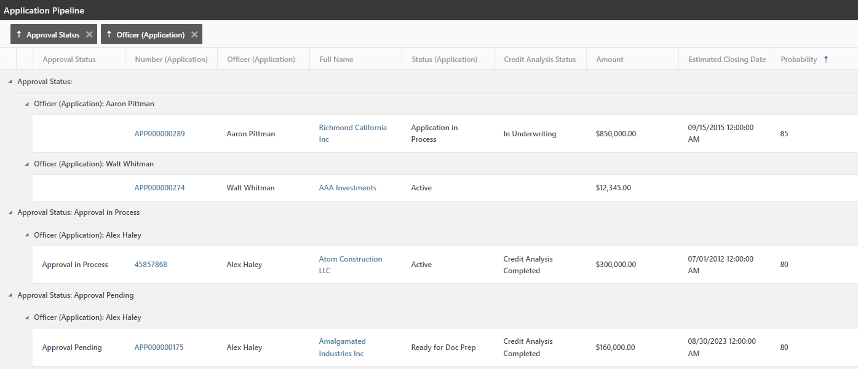Click the Full Name column header
This screenshot has width=858, height=369.
point(336,60)
